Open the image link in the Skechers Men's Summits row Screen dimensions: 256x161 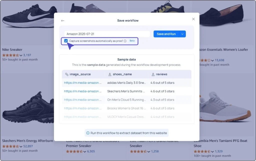pyautogui.click(x=82, y=91)
